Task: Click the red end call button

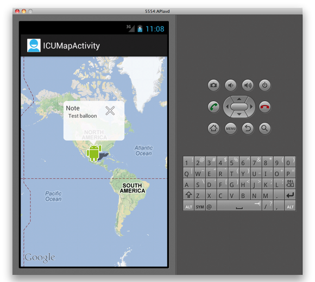Action: coord(265,106)
